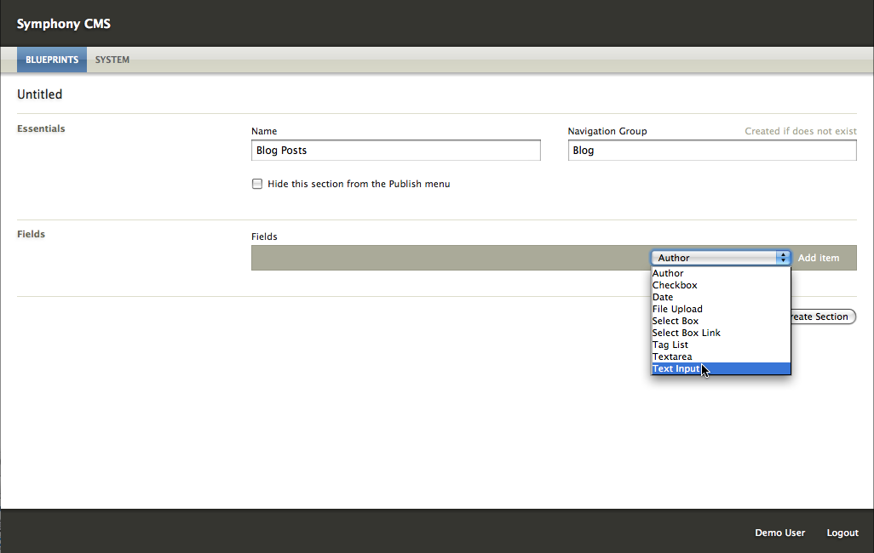Click the Navigation Group input field
Image resolution: width=874 pixels, height=553 pixels.
(x=712, y=151)
